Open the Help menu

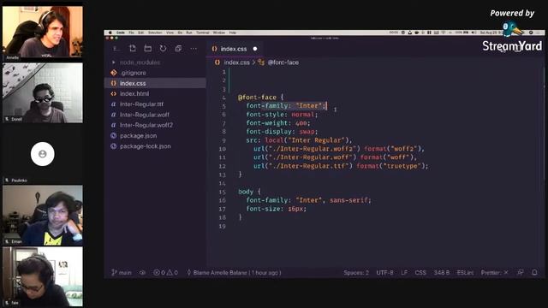pyautogui.click(x=232, y=33)
